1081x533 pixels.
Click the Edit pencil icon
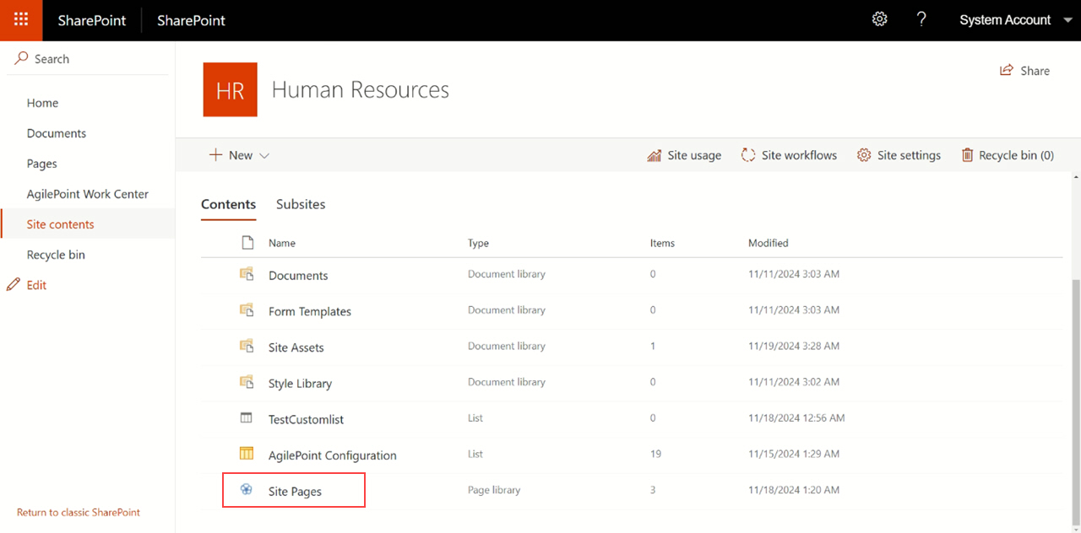[x=14, y=285]
